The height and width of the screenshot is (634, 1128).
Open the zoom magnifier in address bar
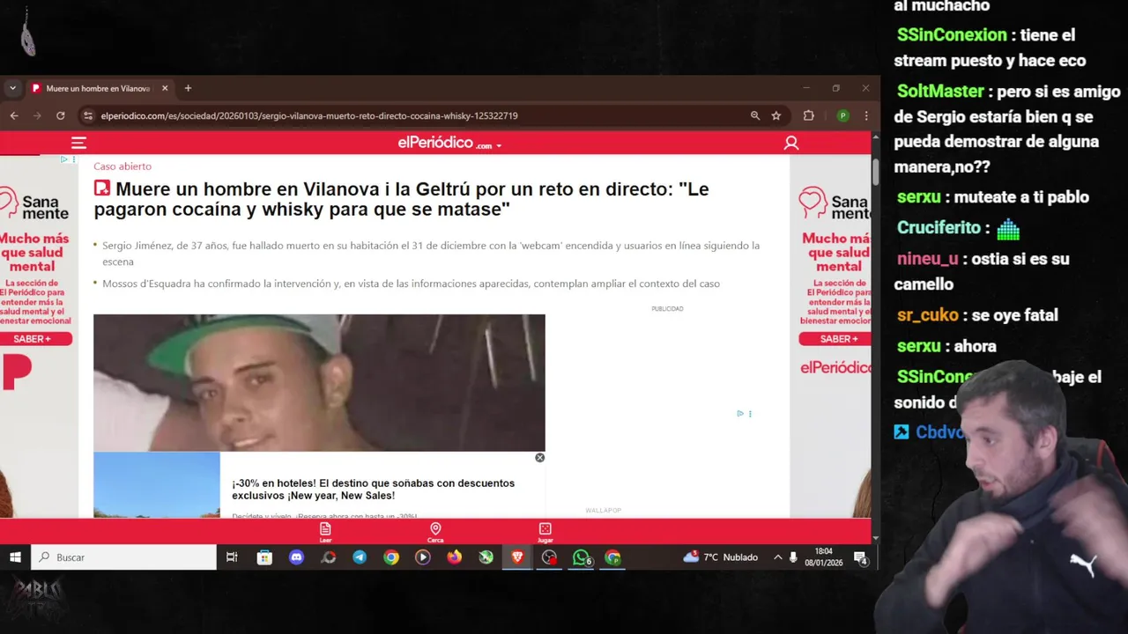[x=755, y=115]
